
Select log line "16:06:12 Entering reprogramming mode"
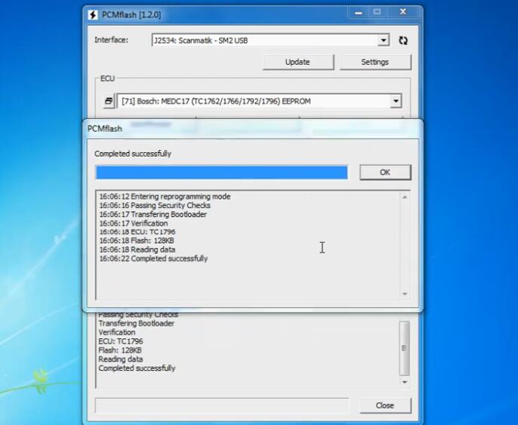pos(165,197)
